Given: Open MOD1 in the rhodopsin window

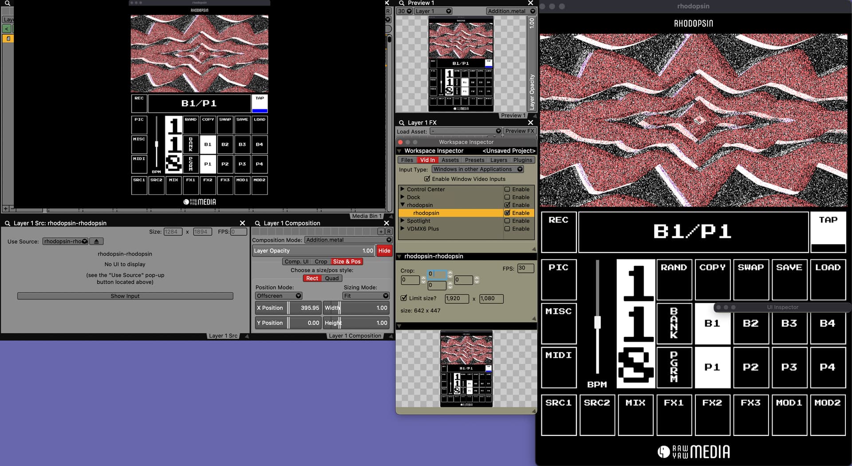Looking at the screenshot, I should 789,415.
